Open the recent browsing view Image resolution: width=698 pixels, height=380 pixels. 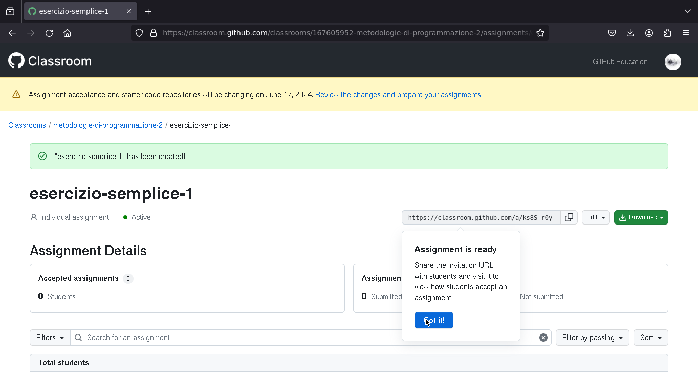click(10, 11)
